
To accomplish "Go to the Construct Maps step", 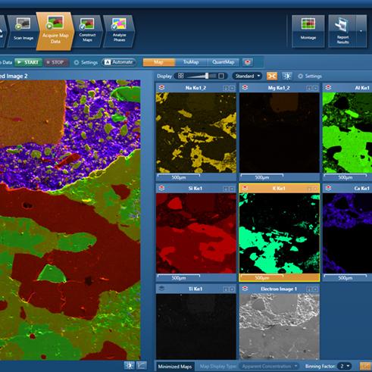I will tap(87, 31).
